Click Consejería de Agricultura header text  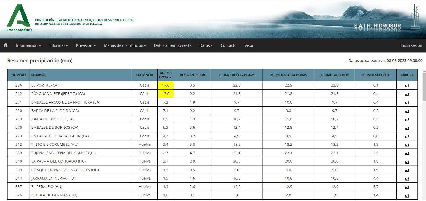coord(85,20)
